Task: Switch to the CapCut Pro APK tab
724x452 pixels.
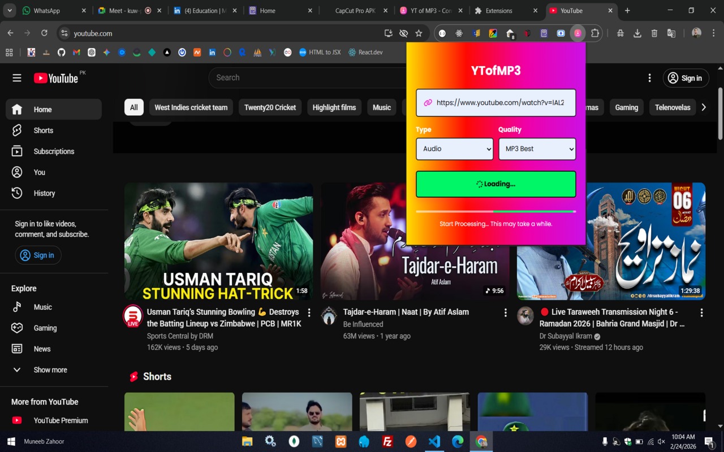Action: click(355, 10)
